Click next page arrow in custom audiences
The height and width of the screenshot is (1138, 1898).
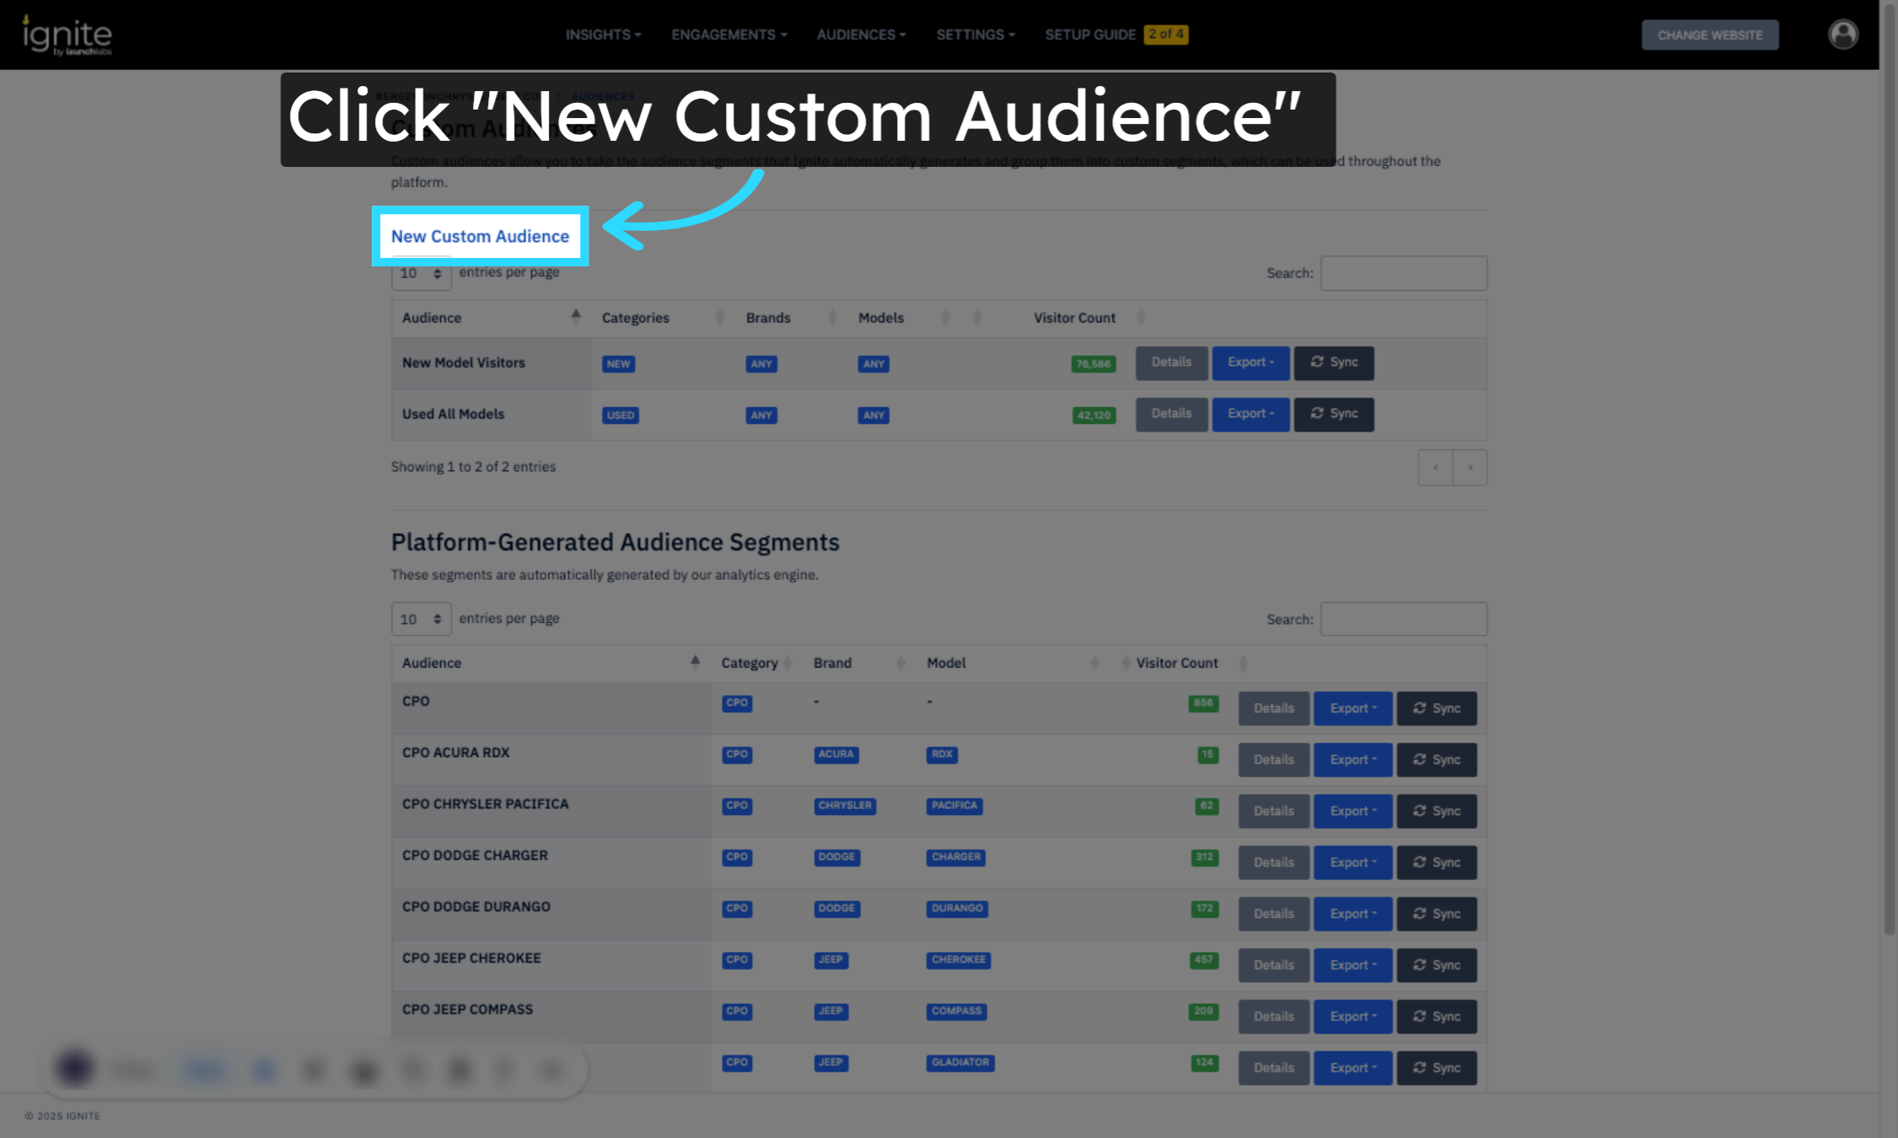click(1470, 468)
